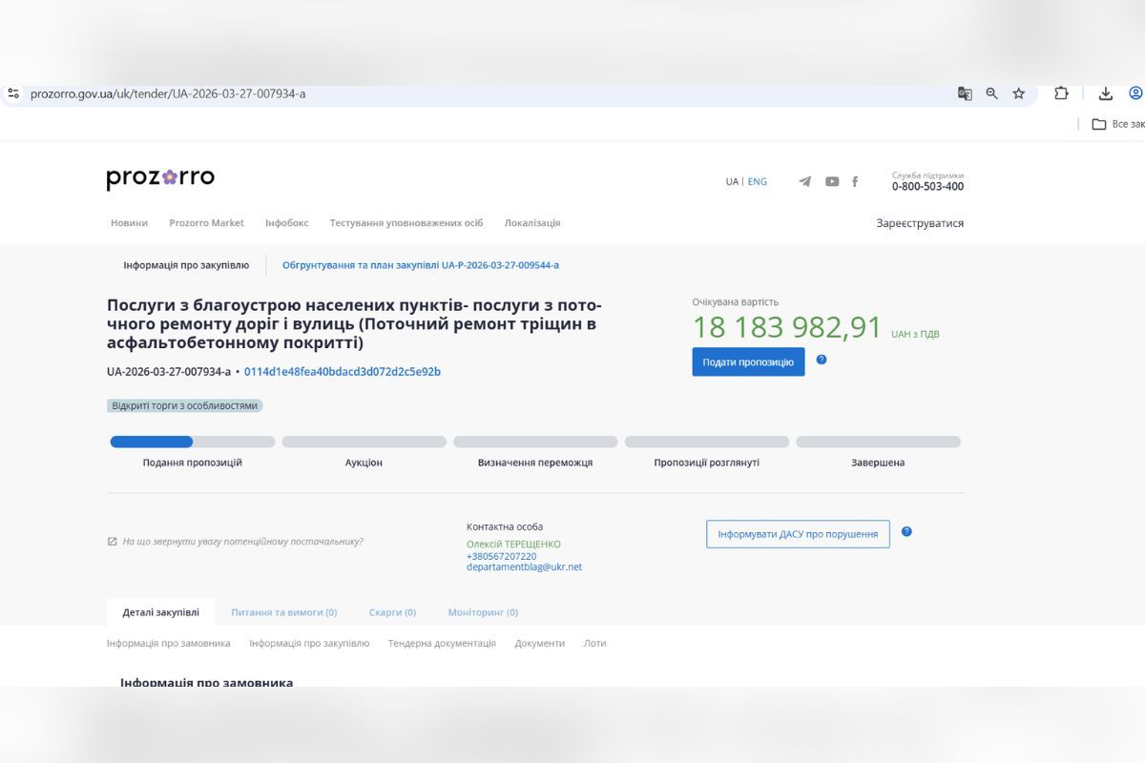Toggle the bookmark star for this page

[x=1018, y=93]
